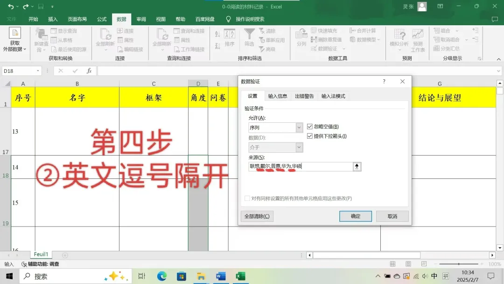The height and width of the screenshot is (284, 504).
Task: Expand 取消组合 (Ungroup) dropdown arrow
Action: [x=466, y=40]
